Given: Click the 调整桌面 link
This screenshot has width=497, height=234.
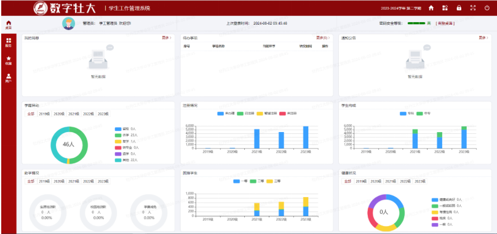Looking at the screenshot, I should [445, 23].
